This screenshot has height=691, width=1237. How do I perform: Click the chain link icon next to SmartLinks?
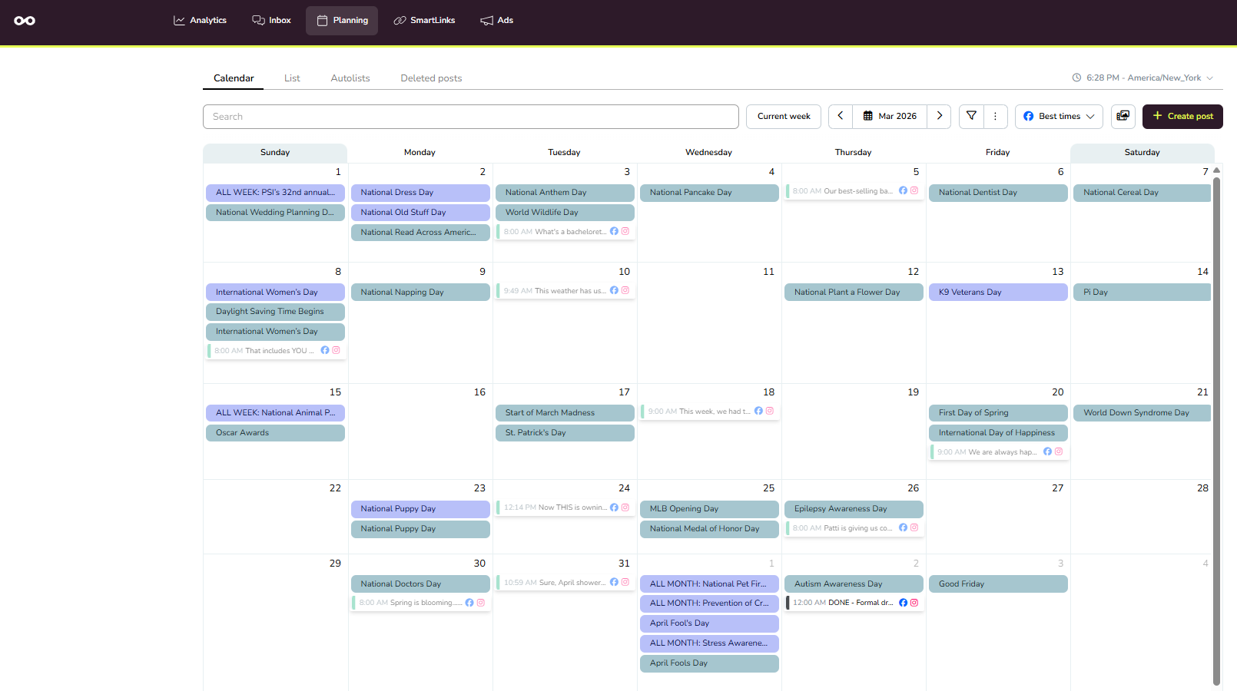399,20
